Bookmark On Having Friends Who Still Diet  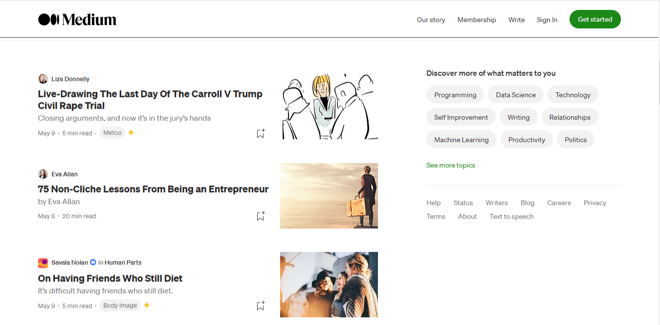tap(261, 306)
